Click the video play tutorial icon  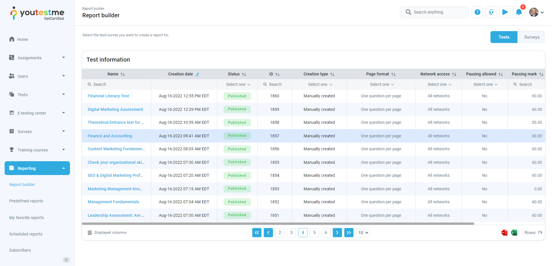tap(505, 12)
